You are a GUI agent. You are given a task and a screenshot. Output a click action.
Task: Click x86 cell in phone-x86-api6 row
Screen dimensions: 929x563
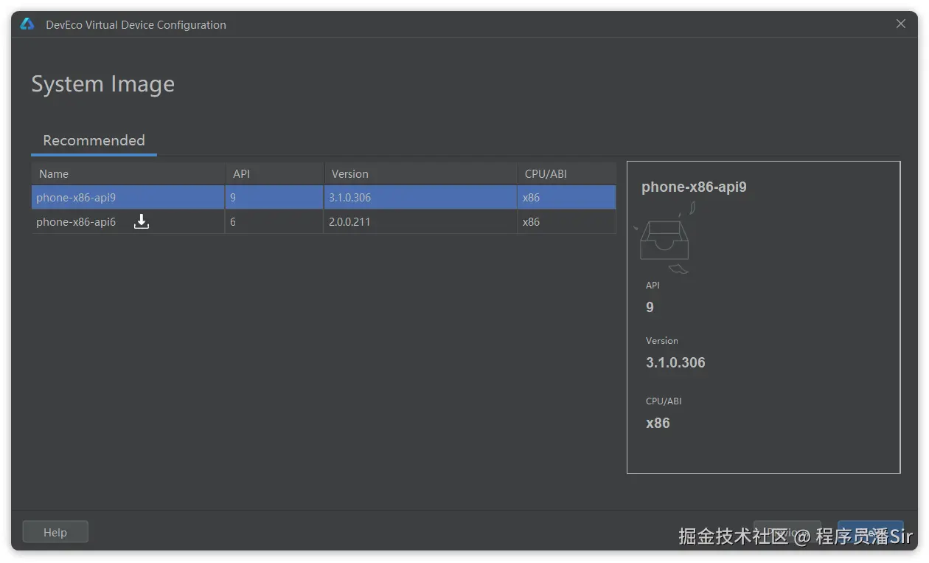[566, 221]
